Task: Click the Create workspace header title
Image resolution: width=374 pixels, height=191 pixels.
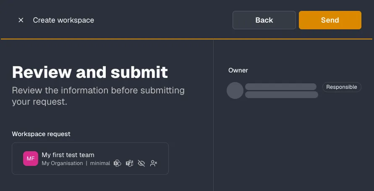Action: click(x=63, y=20)
